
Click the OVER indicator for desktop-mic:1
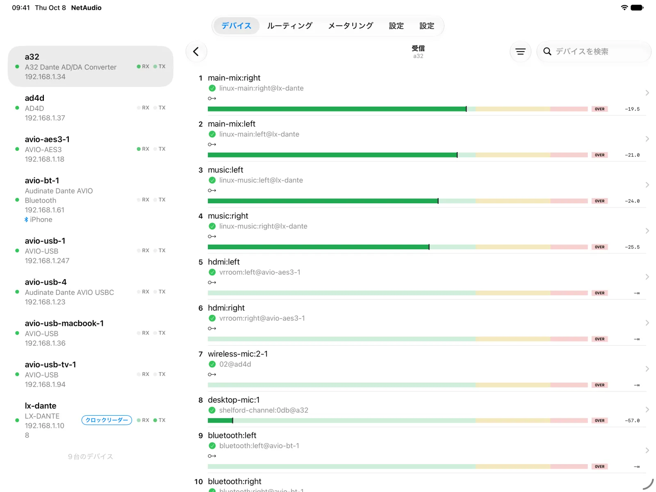[x=599, y=421]
